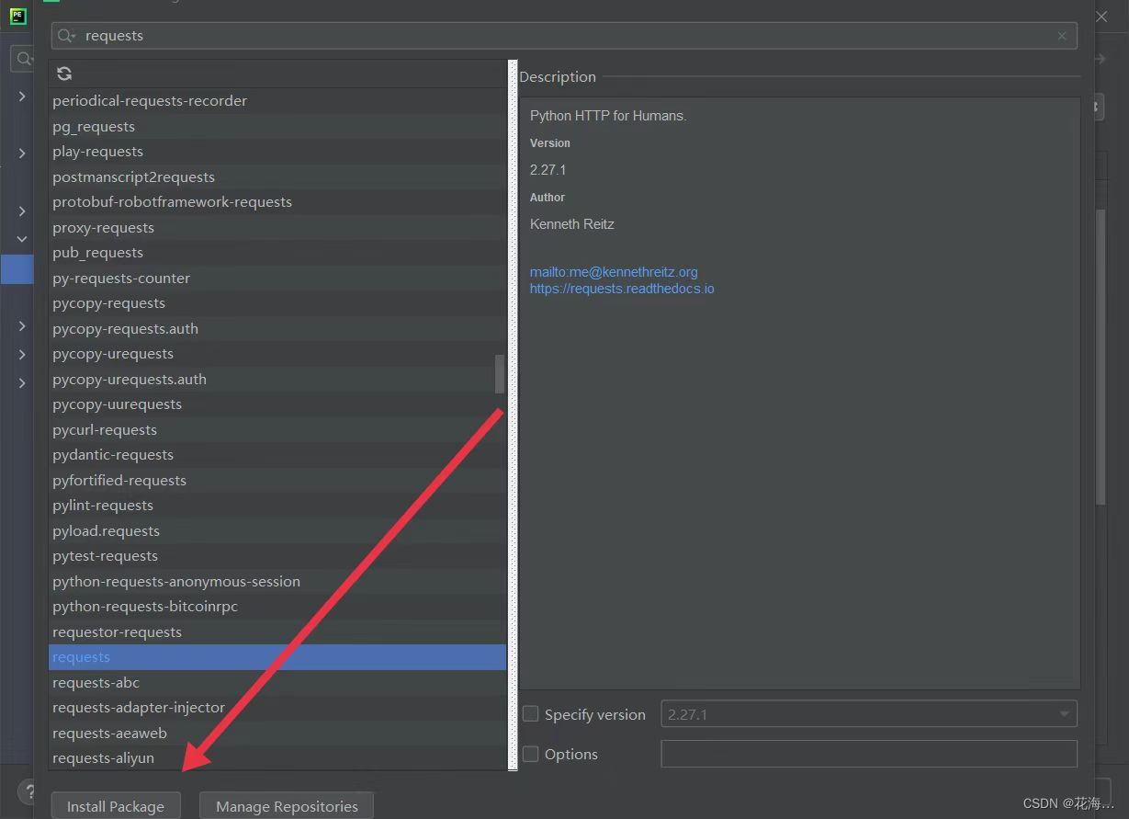The image size is (1129, 819).
Task: Select pylint-requests package
Action: click(277, 506)
